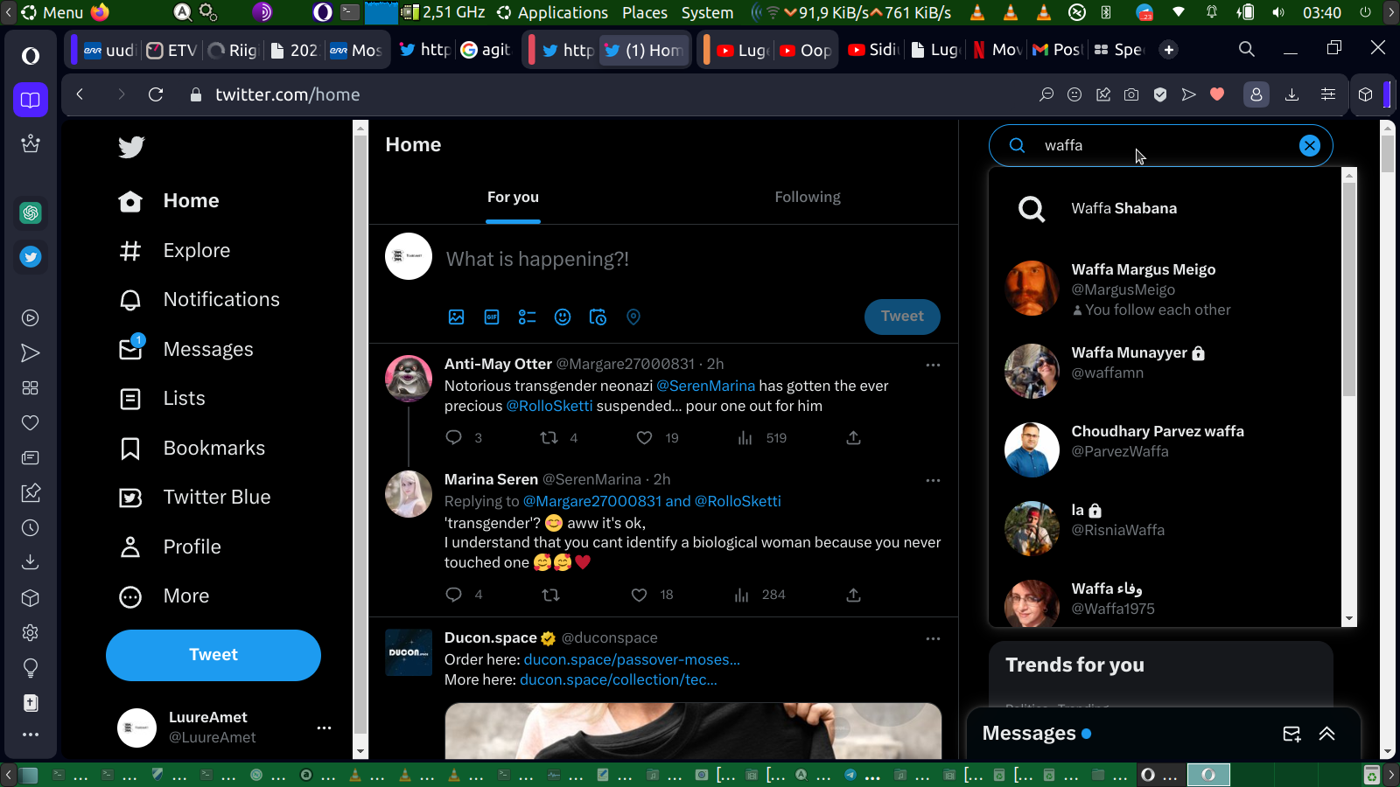The height and width of the screenshot is (787, 1400).
Task: Open the Twitter panel in Opera sidebar
Action: point(31,256)
